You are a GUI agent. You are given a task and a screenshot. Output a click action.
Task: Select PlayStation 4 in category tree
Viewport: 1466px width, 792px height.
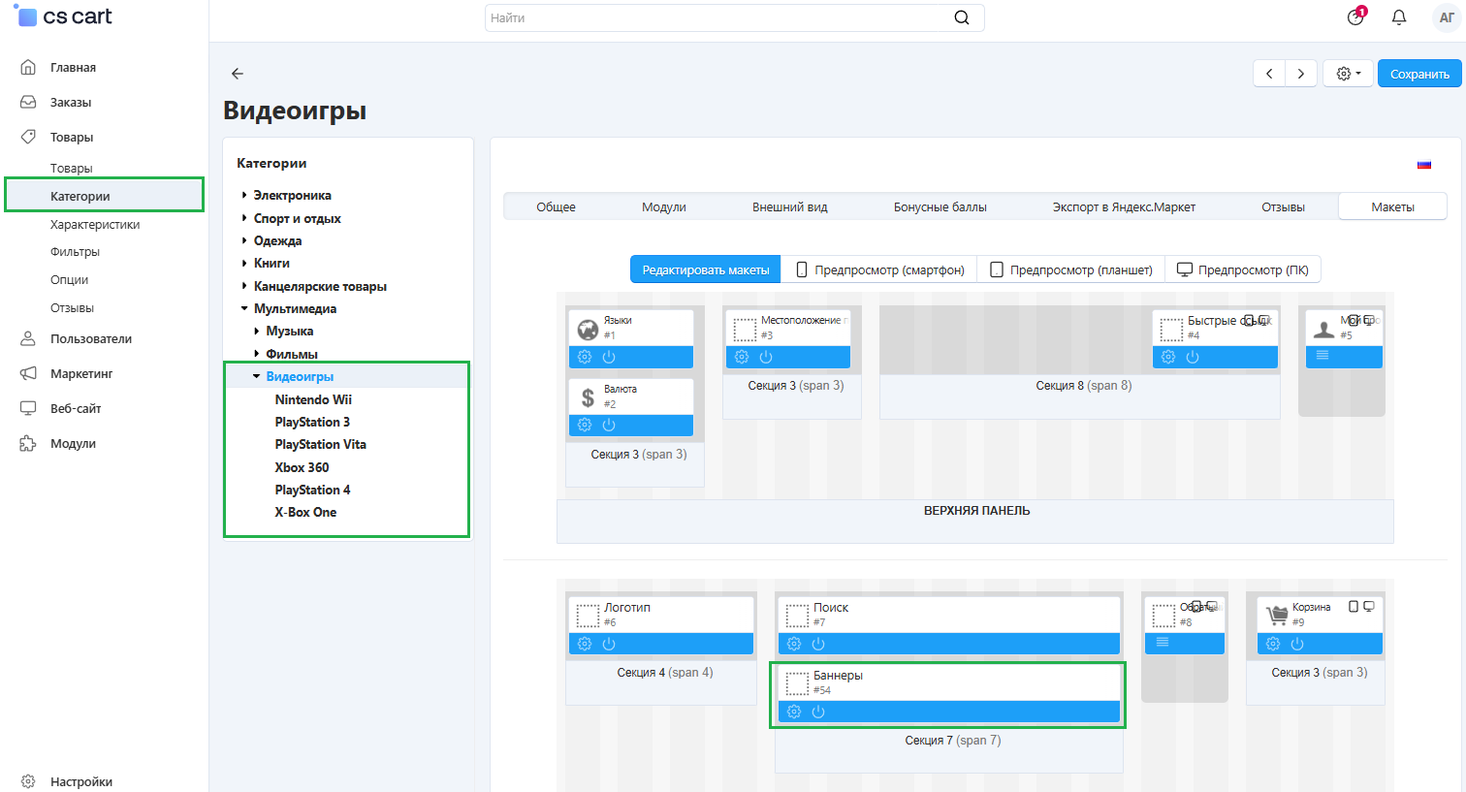[312, 490]
